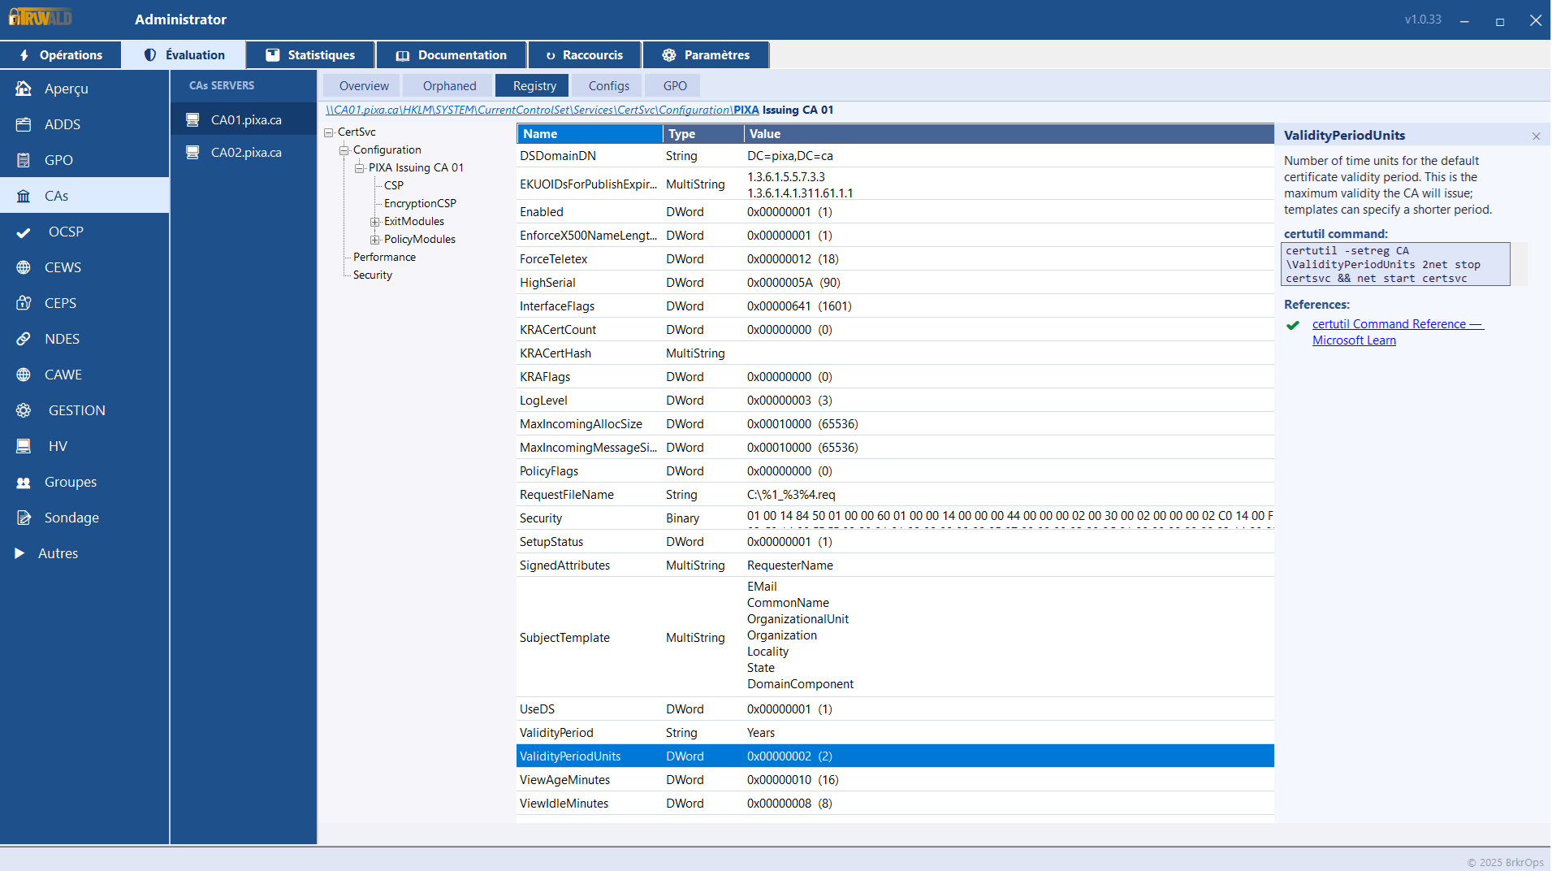This screenshot has width=1552, height=871.
Task: Expand the PolicyModules tree node
Action: 374,240
